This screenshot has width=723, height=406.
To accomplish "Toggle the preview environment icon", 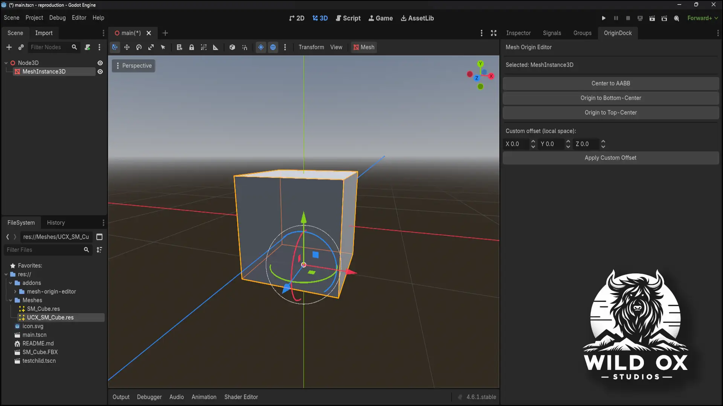I will coord(273,47).
